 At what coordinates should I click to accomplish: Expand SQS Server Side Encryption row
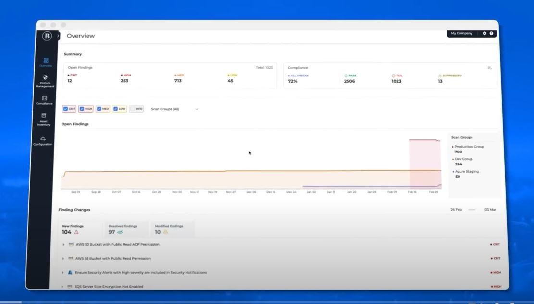coord(62,287)
